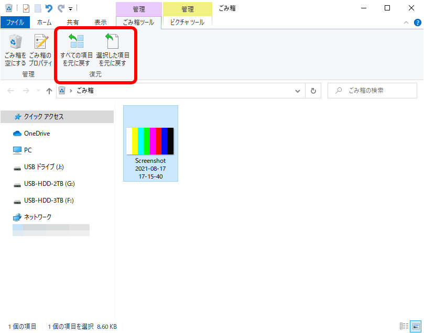Open the address bar history dropdown
The height and width of the screenshot is (333, 424).
point(298,91)
